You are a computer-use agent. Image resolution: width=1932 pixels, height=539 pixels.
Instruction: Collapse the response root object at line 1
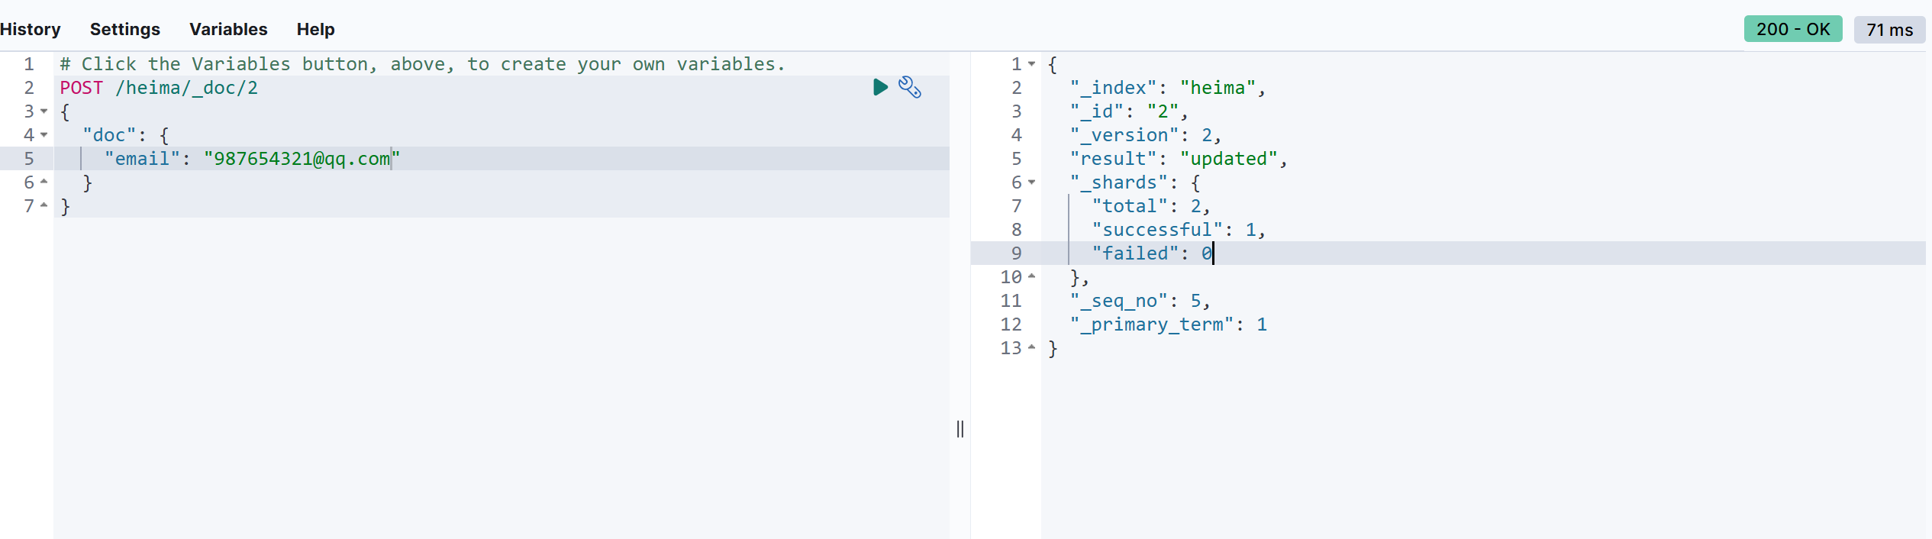[x=1032, y=64]
